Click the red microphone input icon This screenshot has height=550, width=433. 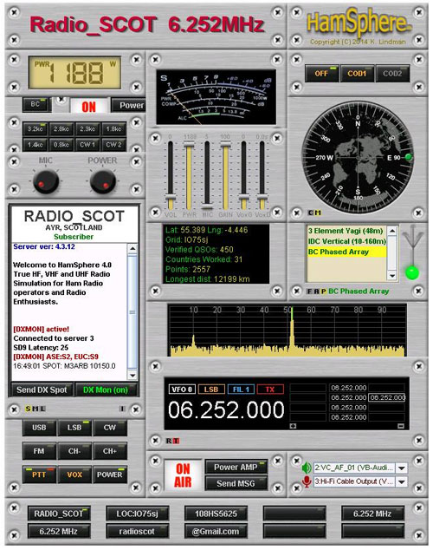307,481
